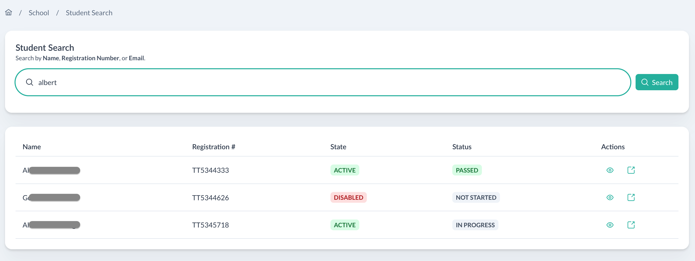Click the PASSED status badge
The height and width of the screenshot is (261, 695).
point(467,170)
